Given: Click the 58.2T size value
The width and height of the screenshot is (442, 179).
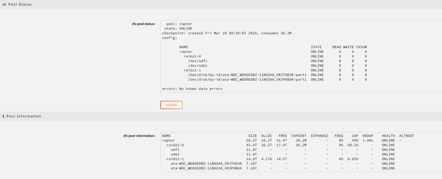Looking at the screenshot, I should (252, 141).
